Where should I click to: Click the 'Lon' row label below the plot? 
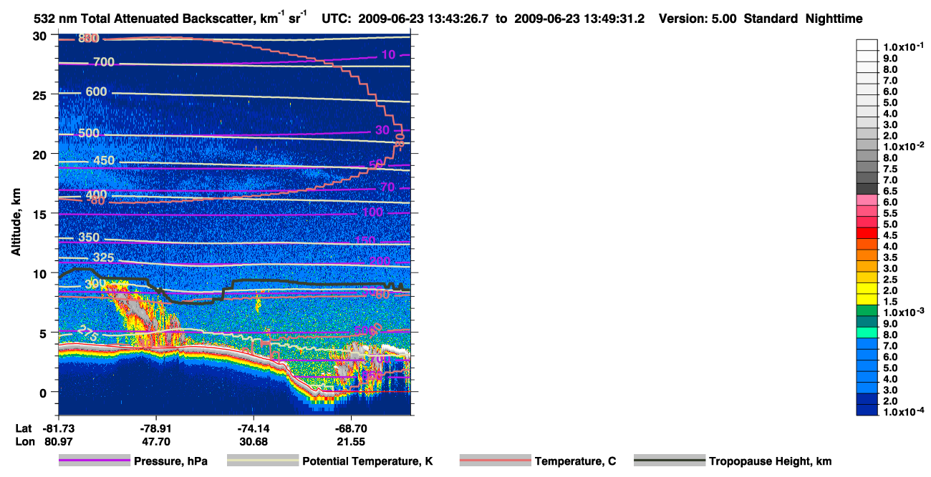pyautogui.click(x=24, y=442)
